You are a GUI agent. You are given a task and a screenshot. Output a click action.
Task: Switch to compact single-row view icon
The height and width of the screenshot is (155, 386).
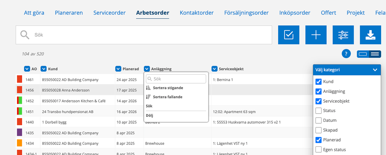[363, 54]
